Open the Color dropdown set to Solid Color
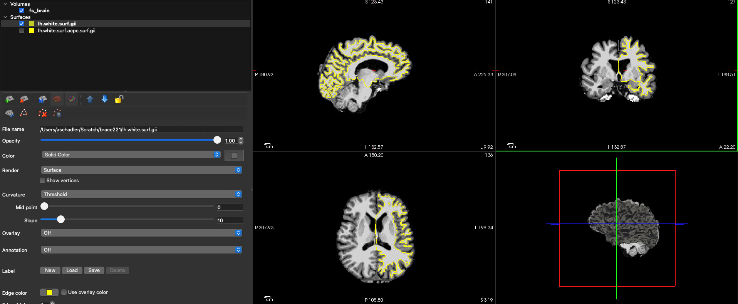This screenshot has width=738, height=304. tap(131, 155)
